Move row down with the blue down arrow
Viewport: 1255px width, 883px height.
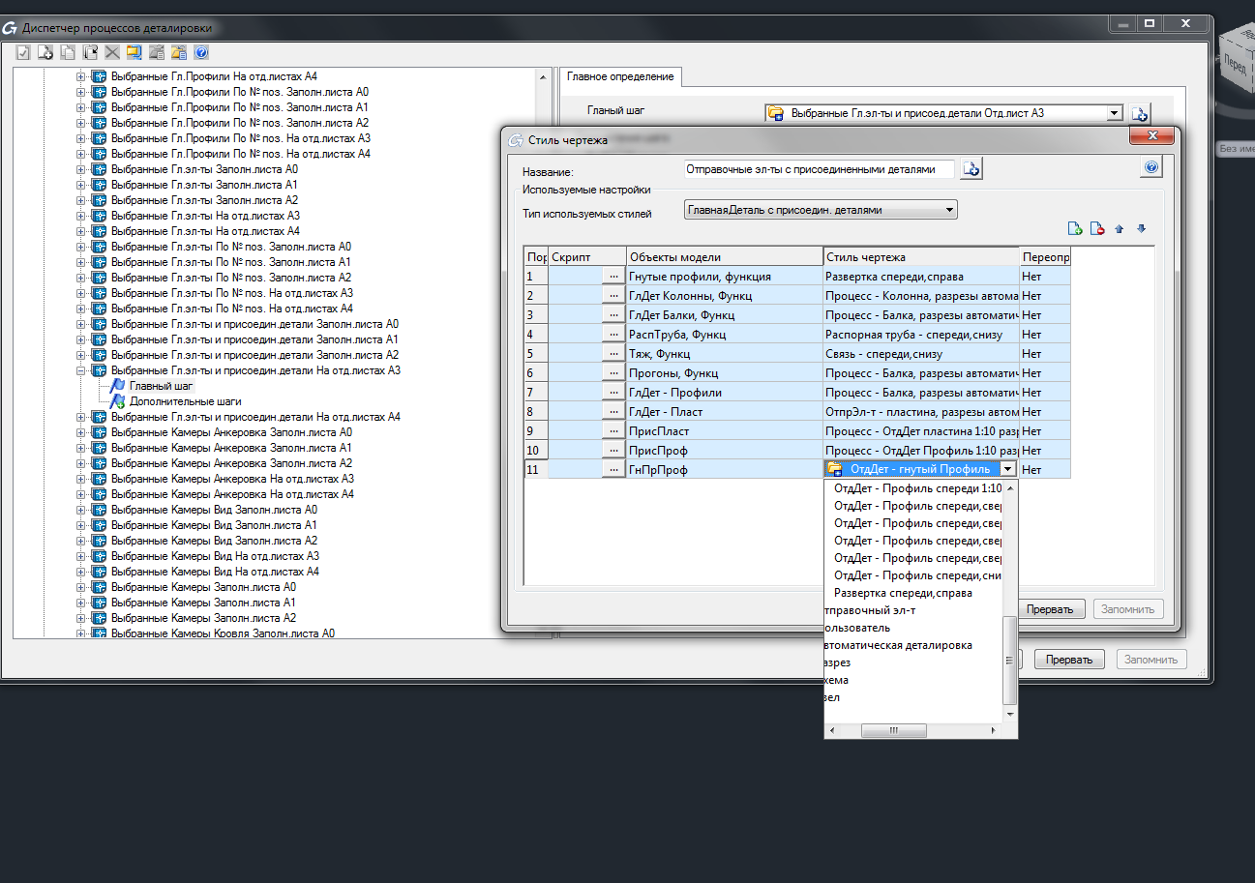(1141, 229)
